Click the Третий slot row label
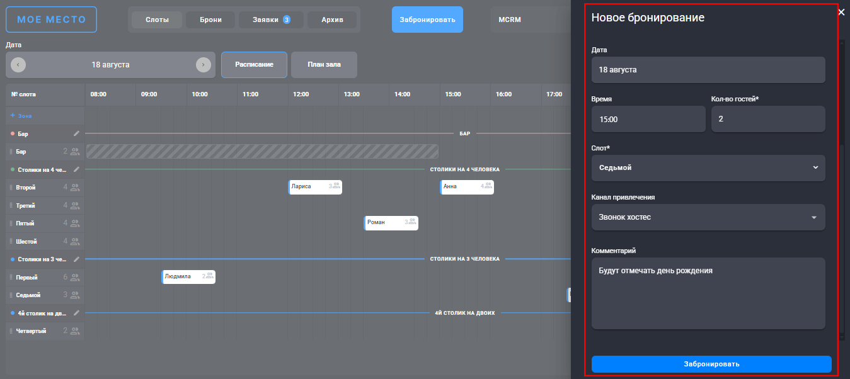850x379 pixels. (25, 206)
